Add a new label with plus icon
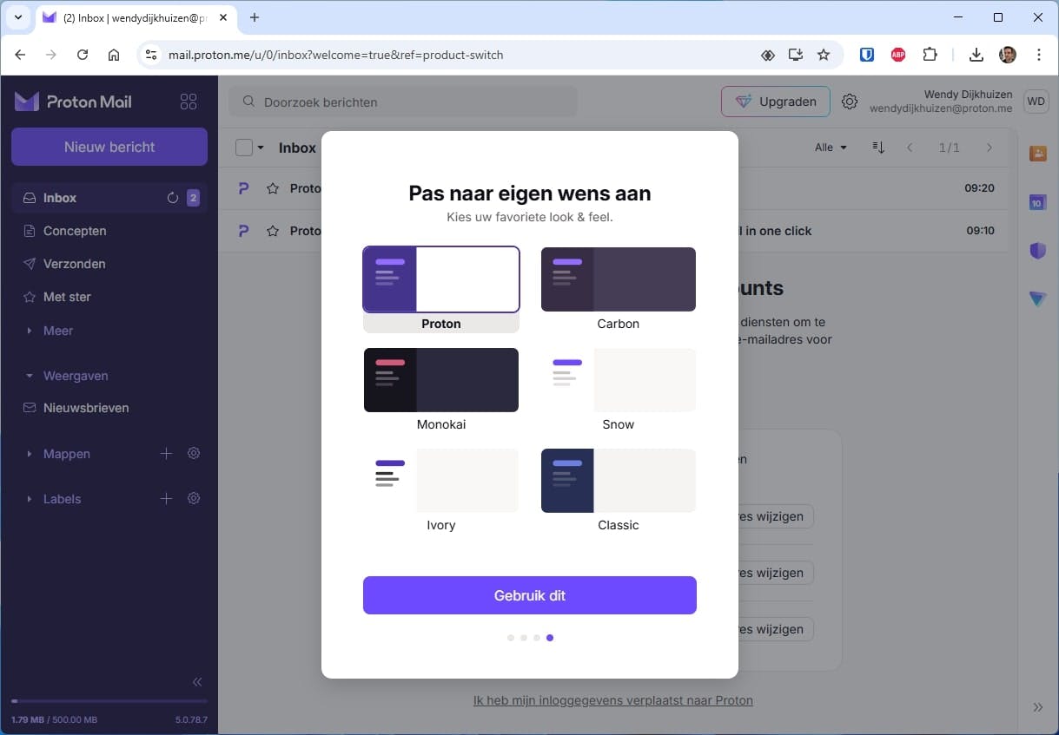The width and height of the screenshot is (1059, 735). tap(167, 498)
